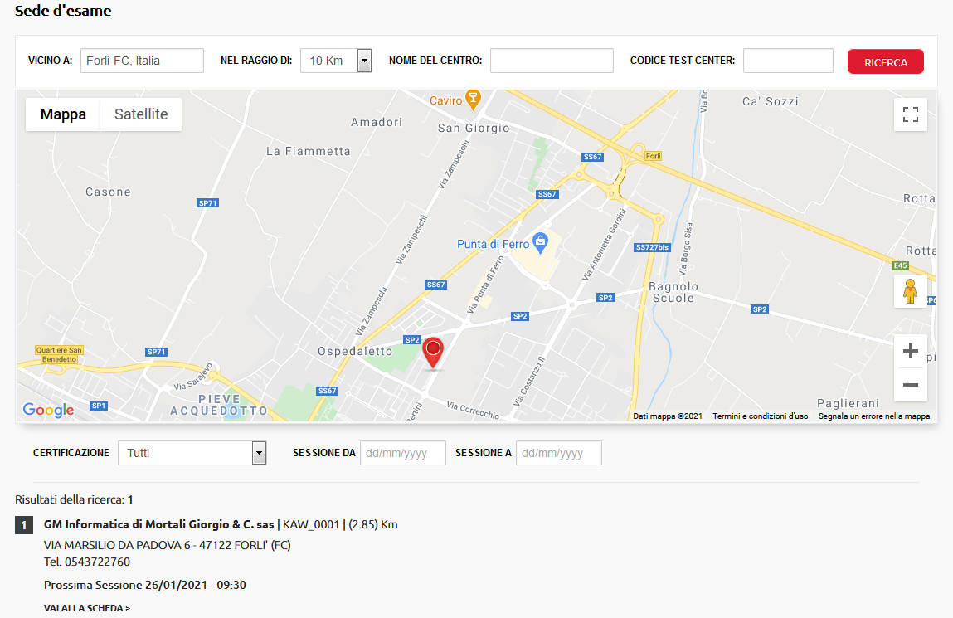Click the Ca' Sozzi map label
The height and width of the screenshot is (618, 953).
(770, 101)
